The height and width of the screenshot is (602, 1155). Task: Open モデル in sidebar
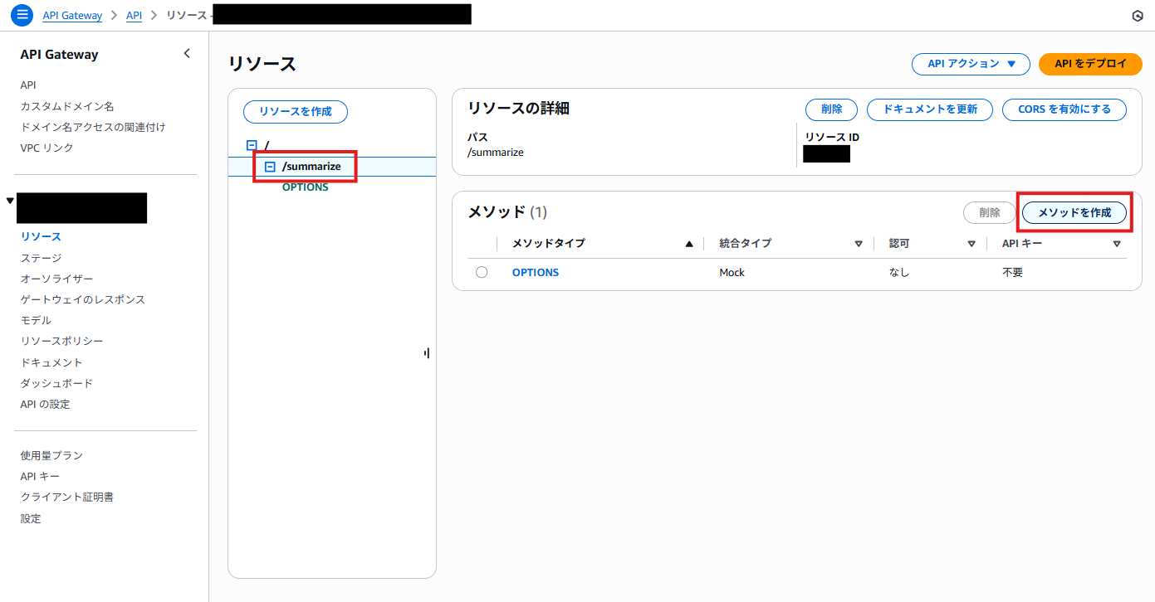click(x=36, y=320)
